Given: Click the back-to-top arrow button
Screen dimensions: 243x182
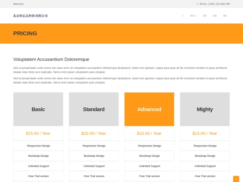Looking at the screenshot, I should 236,179.
